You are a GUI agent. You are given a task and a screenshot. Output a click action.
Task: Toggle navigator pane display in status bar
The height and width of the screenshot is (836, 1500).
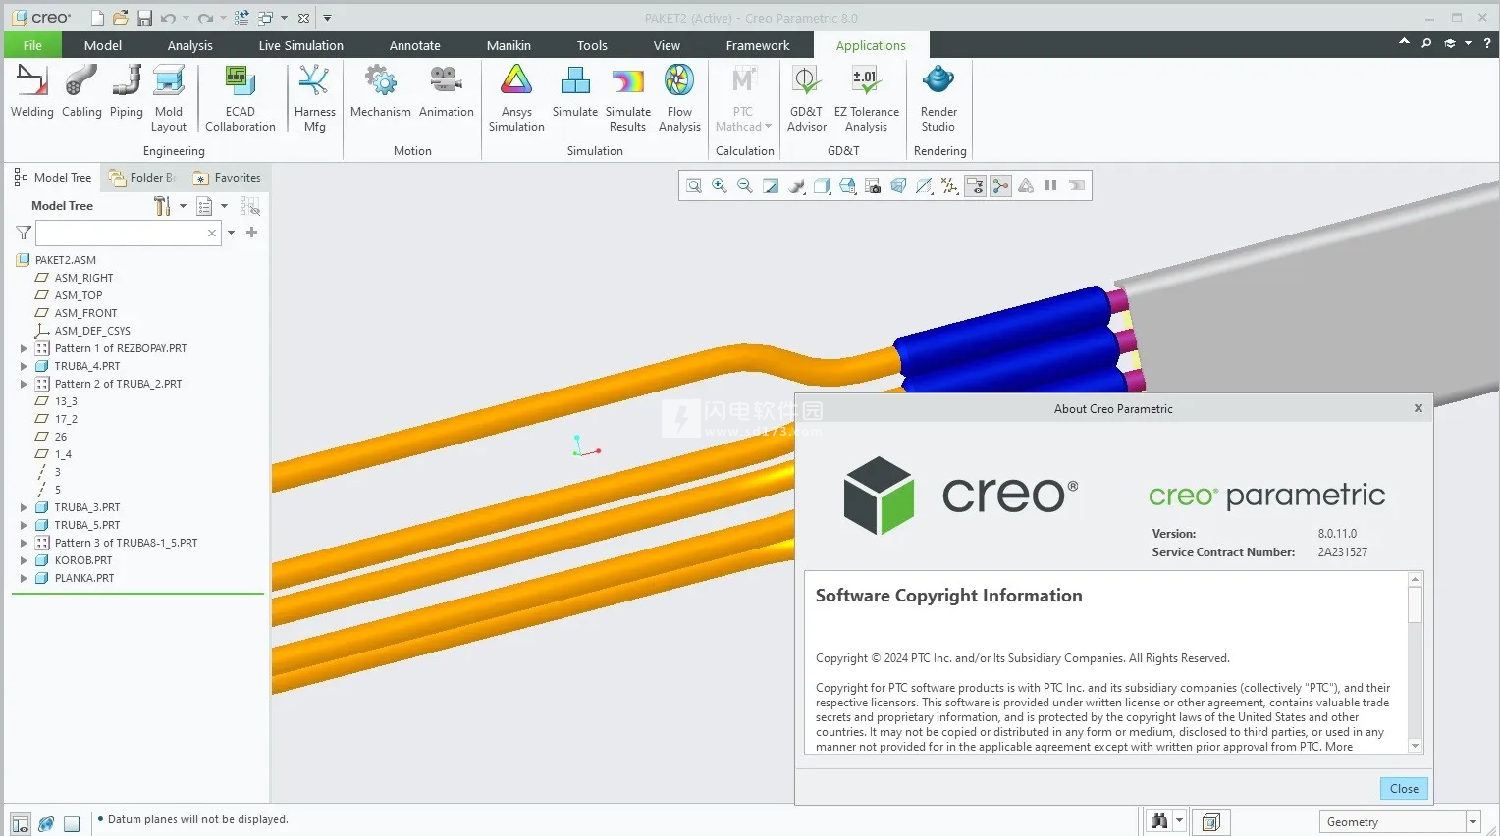[x=21, y=823]
